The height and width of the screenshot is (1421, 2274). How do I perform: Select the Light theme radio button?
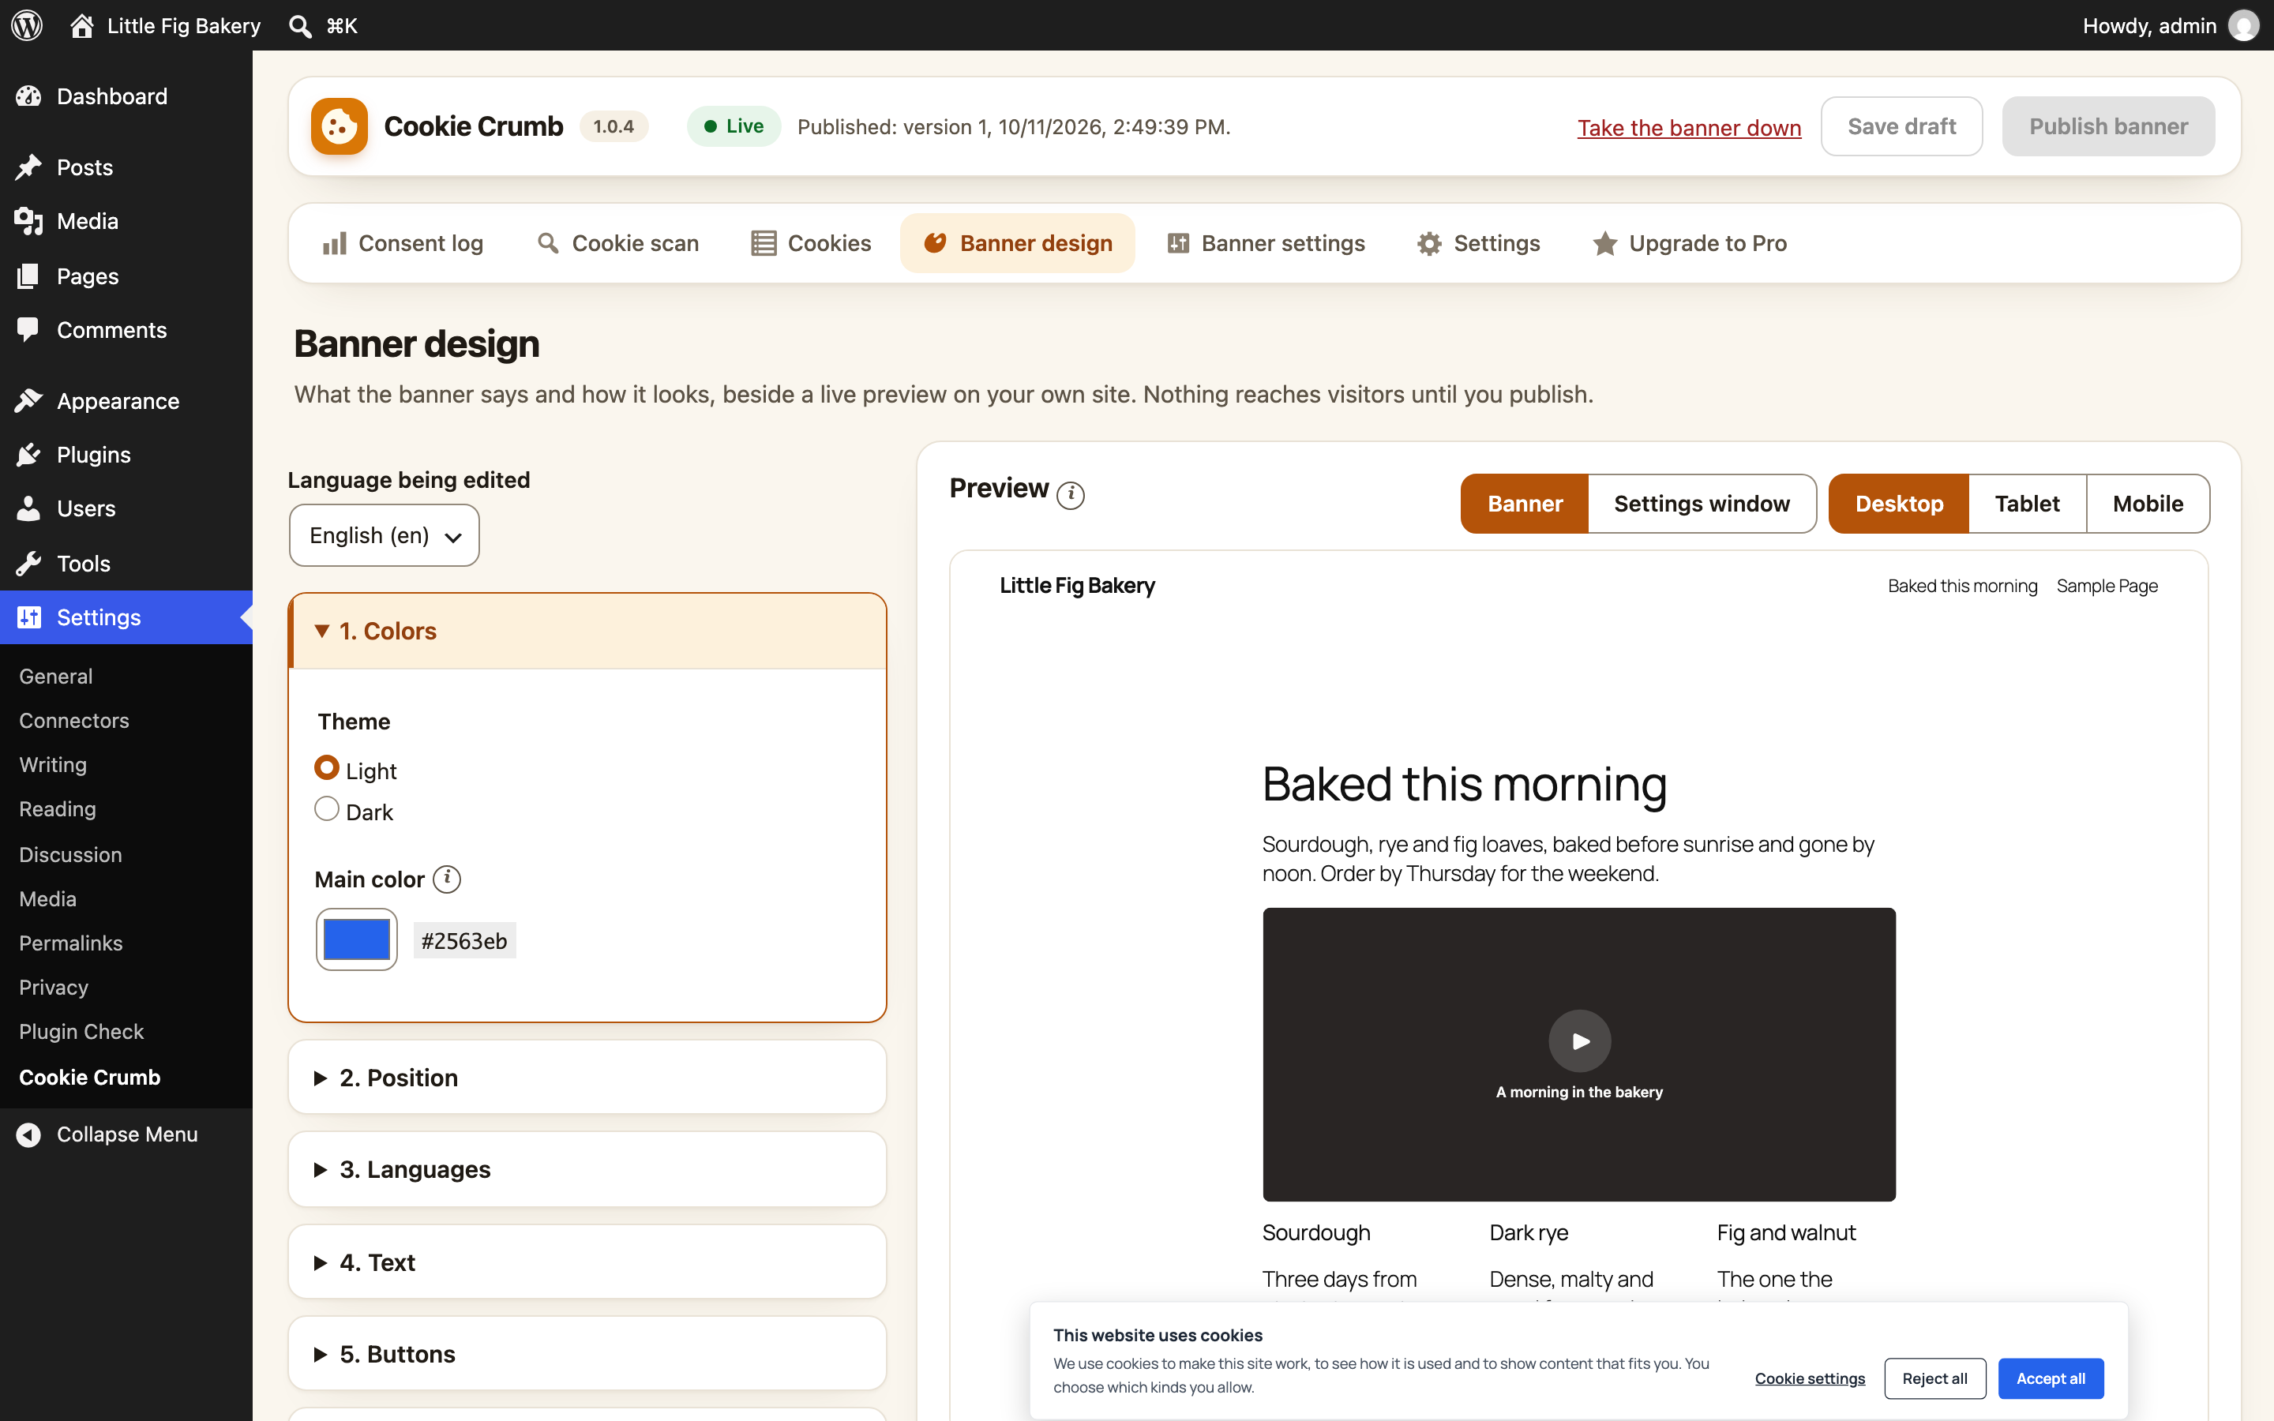click(326, 768)
